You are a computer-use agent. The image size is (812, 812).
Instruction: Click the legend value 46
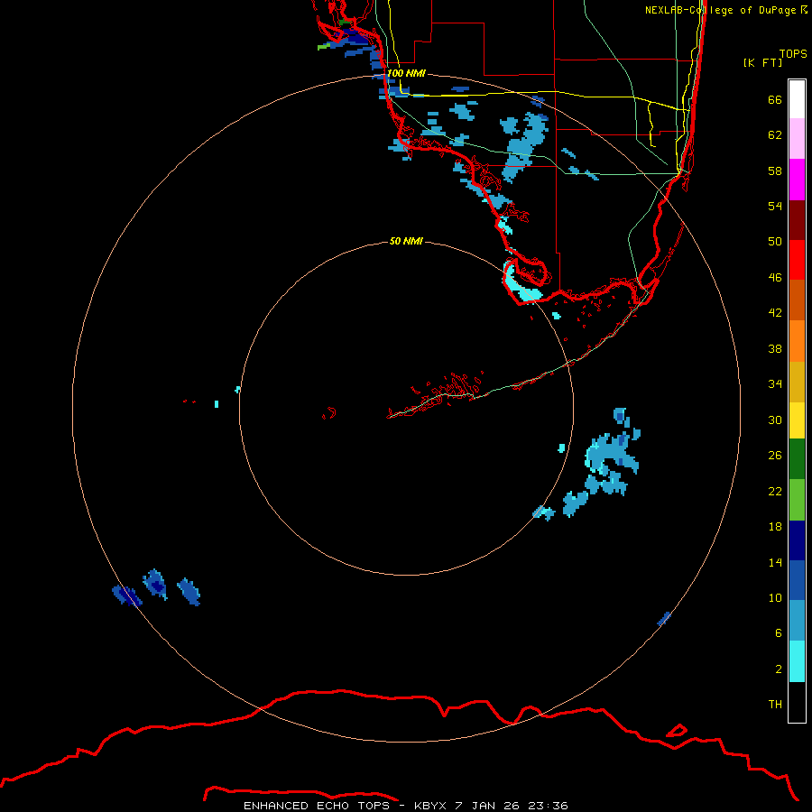[x=775, y=277]
